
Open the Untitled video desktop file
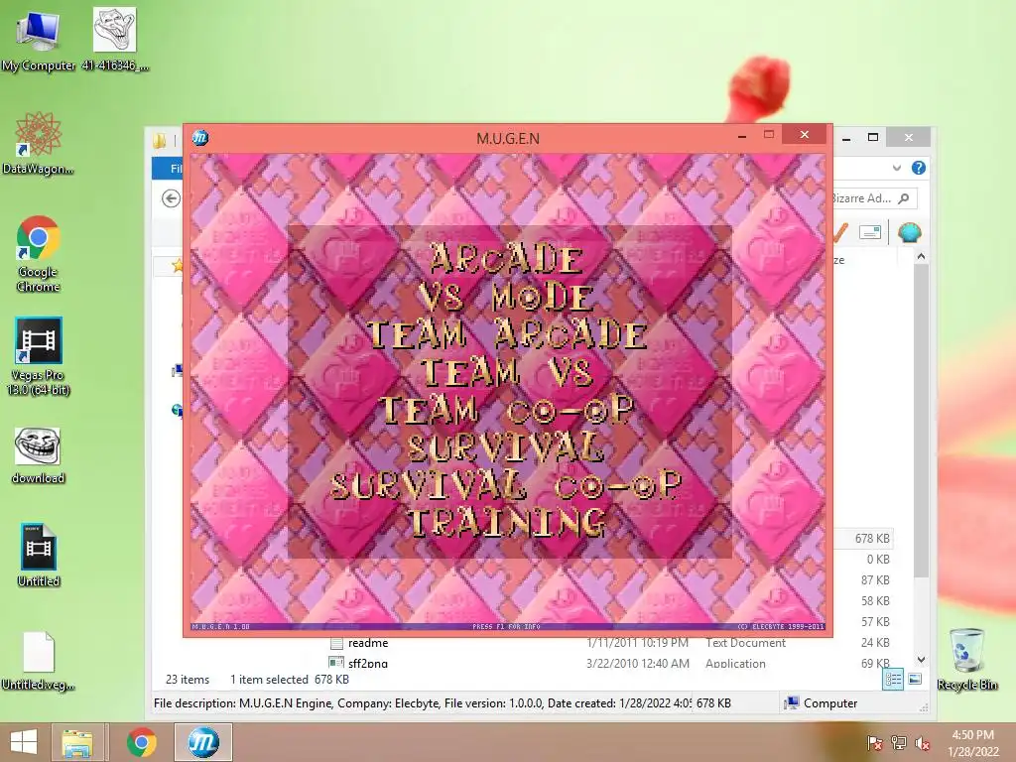tap(38, 556)
